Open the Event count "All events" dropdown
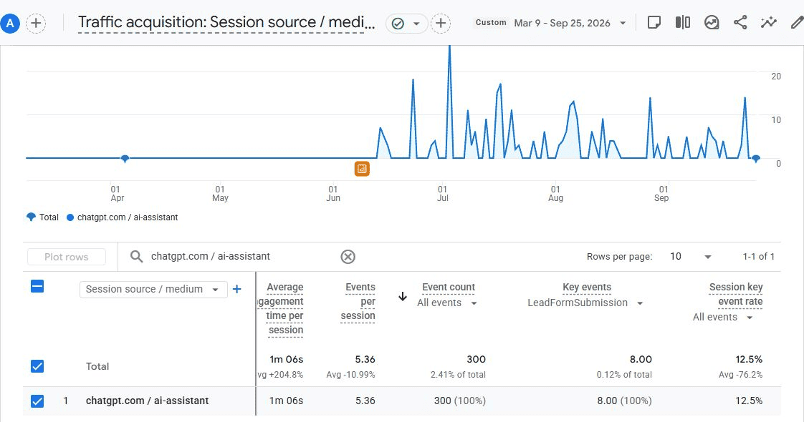 point(447,303)
